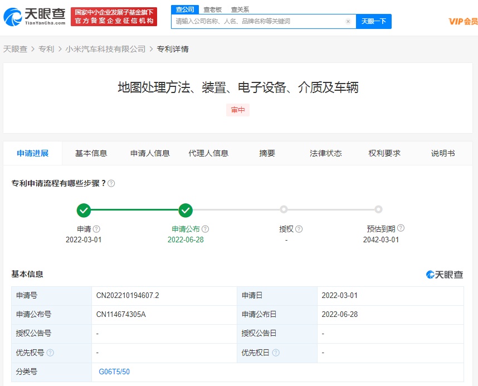Go to 天眼查 breadcrumb link
Viewport: 478px width, 386px height.
15,49
